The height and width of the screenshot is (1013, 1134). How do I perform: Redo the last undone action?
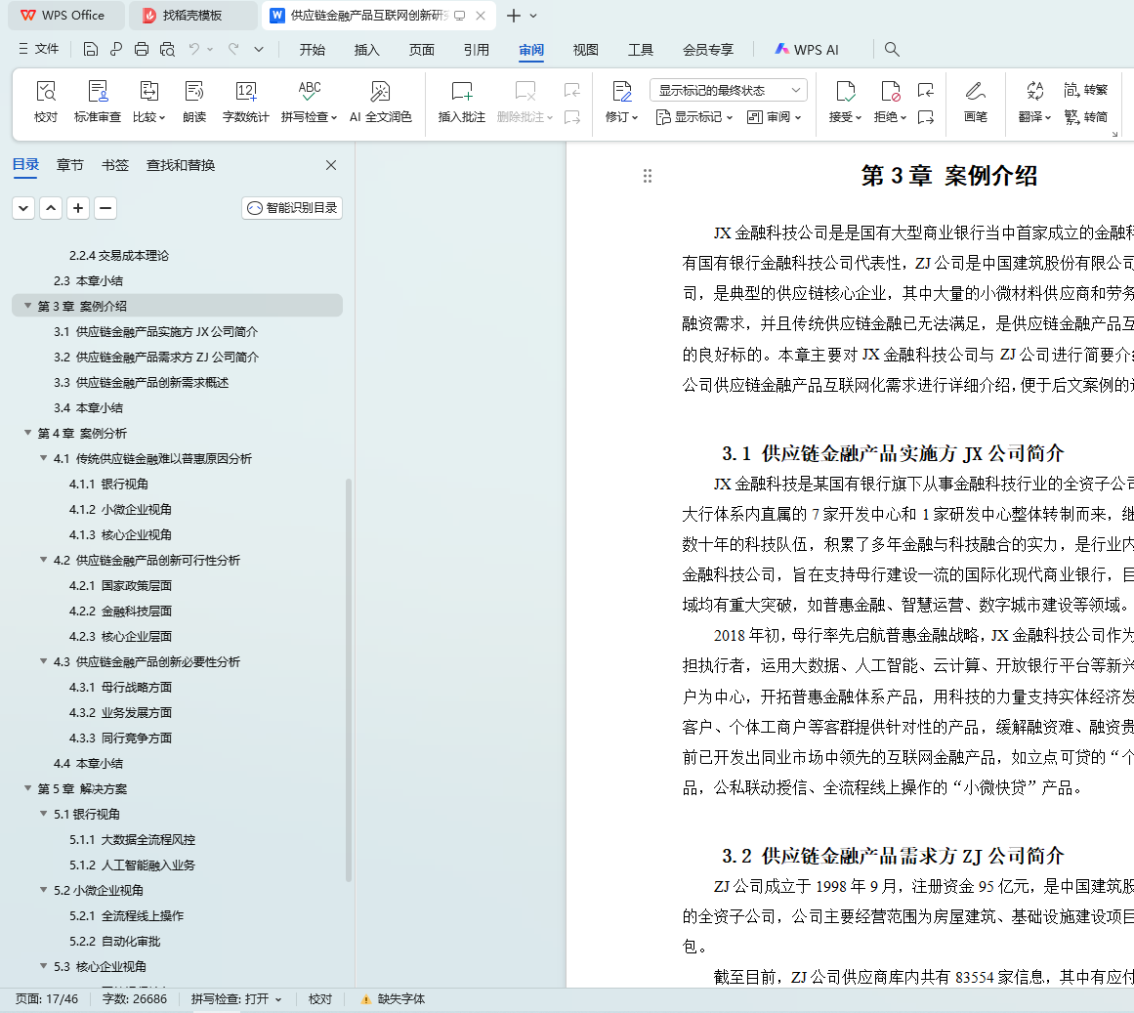tap(233, 49)
